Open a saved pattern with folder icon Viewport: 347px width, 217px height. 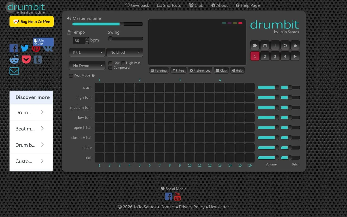click(255, 45)
